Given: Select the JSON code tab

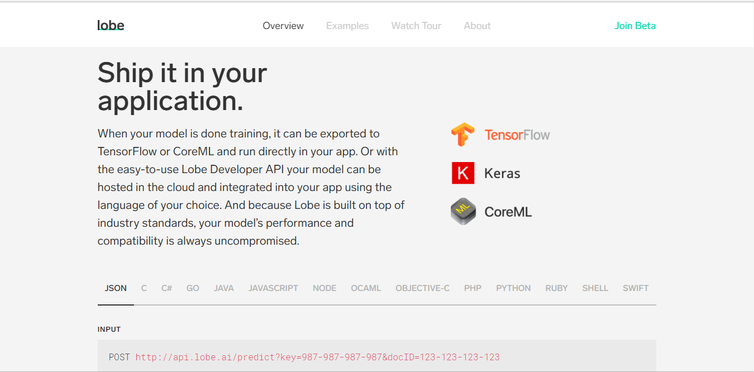Looking at the screenshot, I should 116,288.
